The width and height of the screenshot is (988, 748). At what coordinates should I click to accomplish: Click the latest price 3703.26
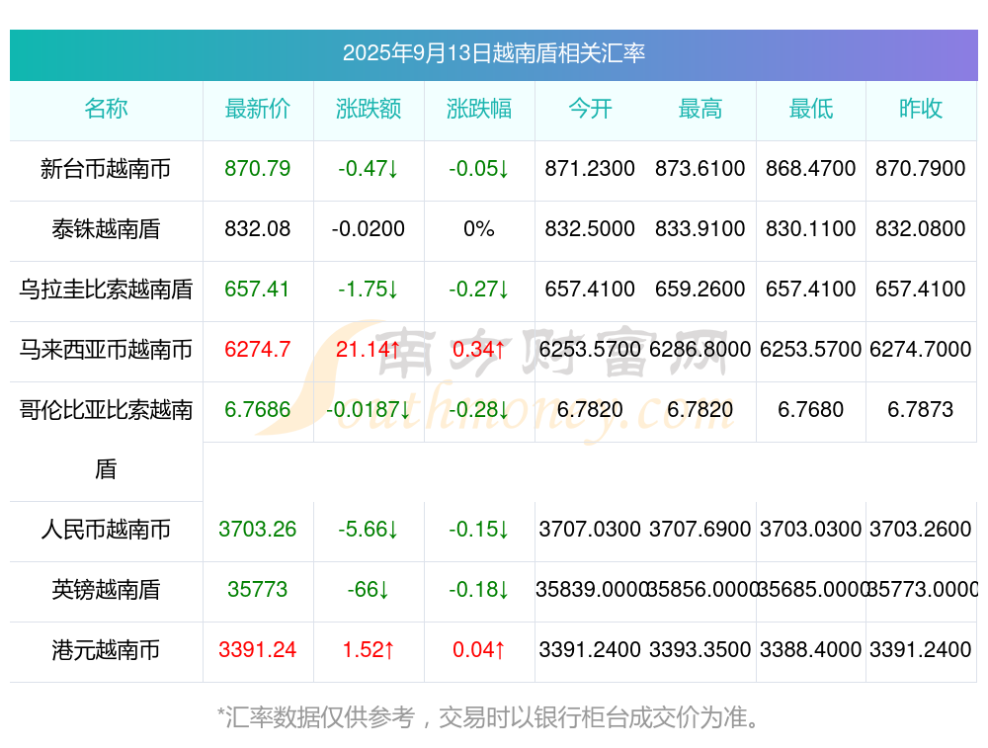[258, 530]
